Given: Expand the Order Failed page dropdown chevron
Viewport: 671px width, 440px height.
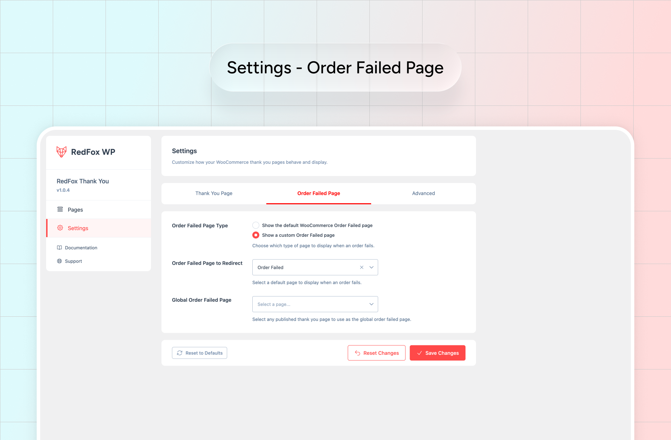Looking at the screenshot, I should point(371,267).
